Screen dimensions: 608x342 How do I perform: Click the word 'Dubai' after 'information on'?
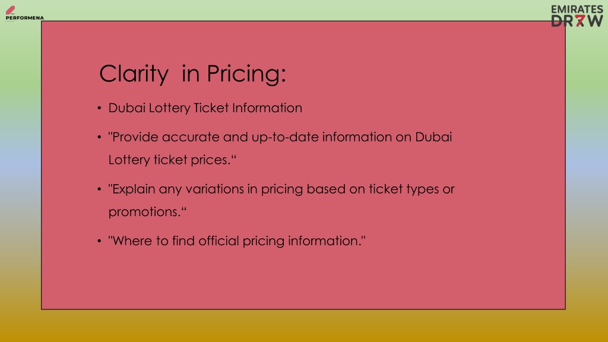(x=433, y=137)
